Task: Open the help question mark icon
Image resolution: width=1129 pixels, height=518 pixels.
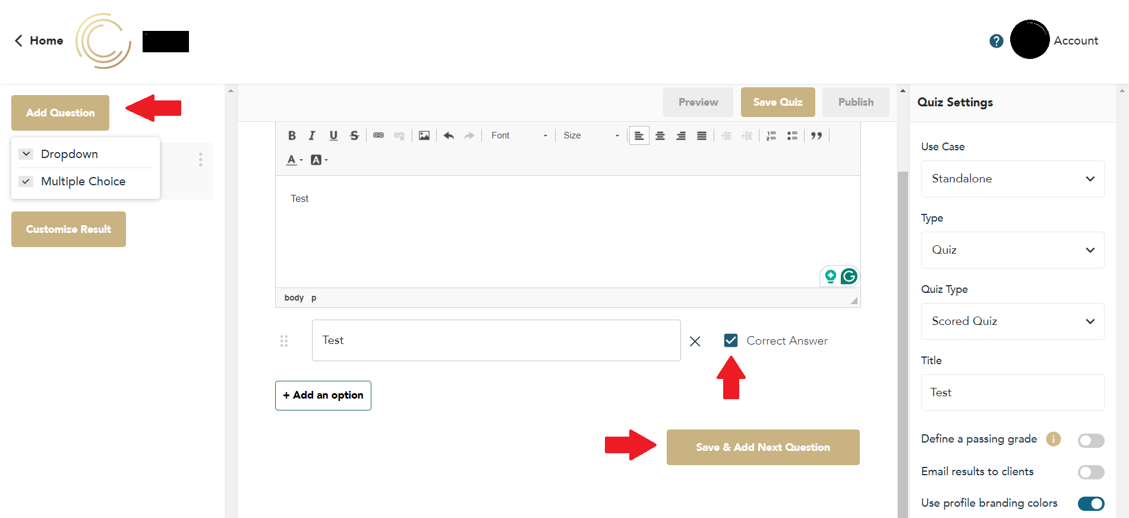Action: pyautogui.click(x=996, y=41)
